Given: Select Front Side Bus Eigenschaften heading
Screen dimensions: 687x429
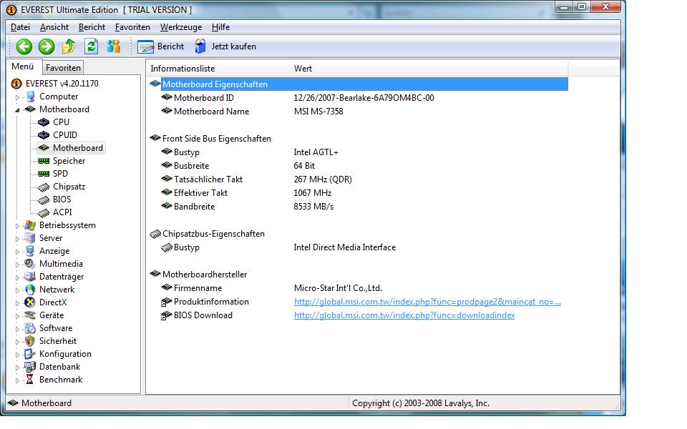Looking at the screenshot, I should (216, 138).
